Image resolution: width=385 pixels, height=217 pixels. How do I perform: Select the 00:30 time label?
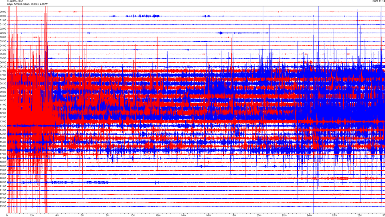3,16
